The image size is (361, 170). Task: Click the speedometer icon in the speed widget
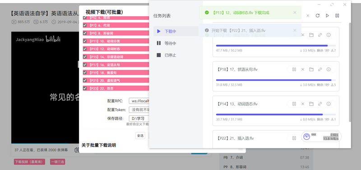point(307,137)
